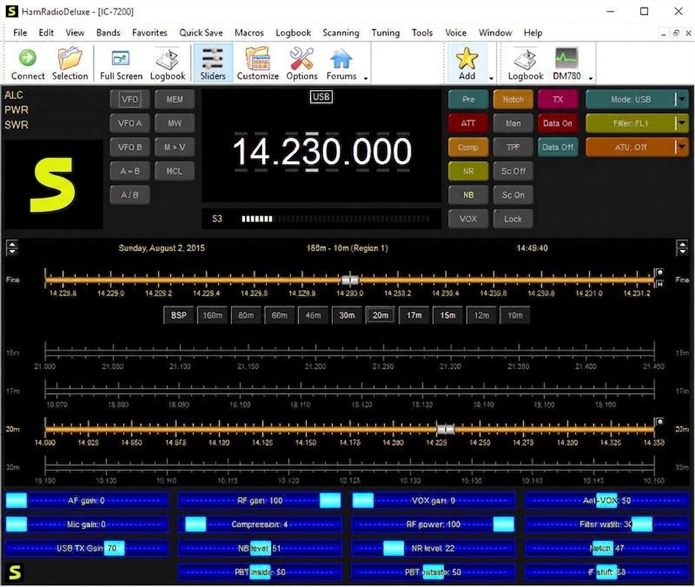
Task: Open the Forums home icon
Action: (342, 63)
